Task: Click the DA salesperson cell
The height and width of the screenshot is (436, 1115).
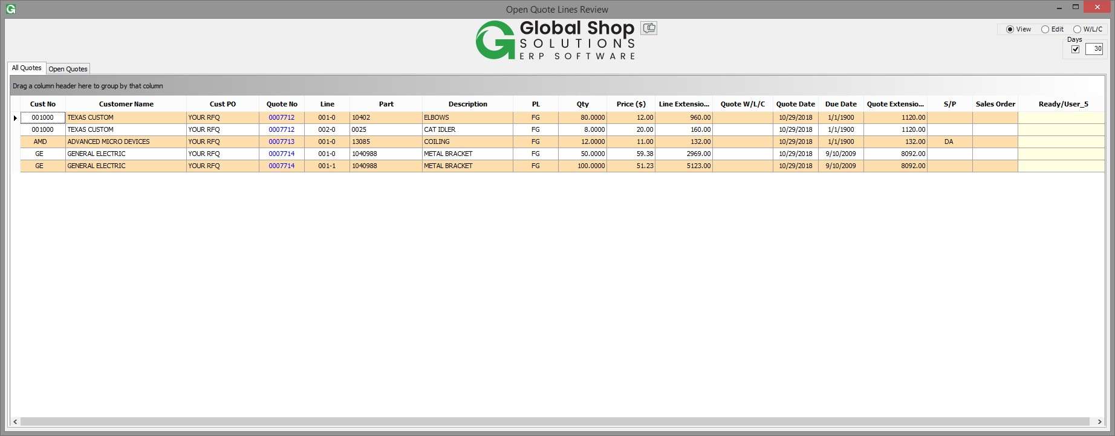Action: [950, 142]
